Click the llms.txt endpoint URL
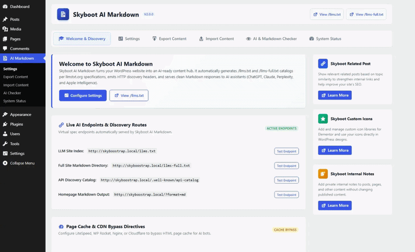 (122, 151)
